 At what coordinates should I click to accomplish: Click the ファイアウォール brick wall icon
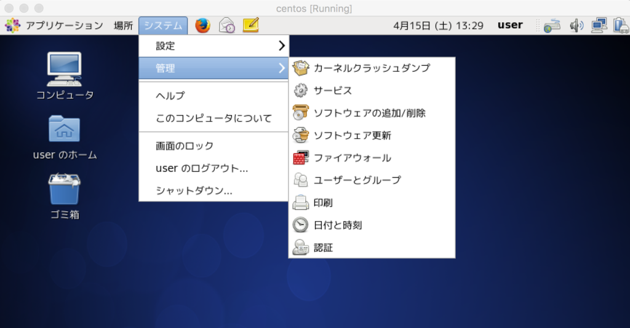click(300, 158)
